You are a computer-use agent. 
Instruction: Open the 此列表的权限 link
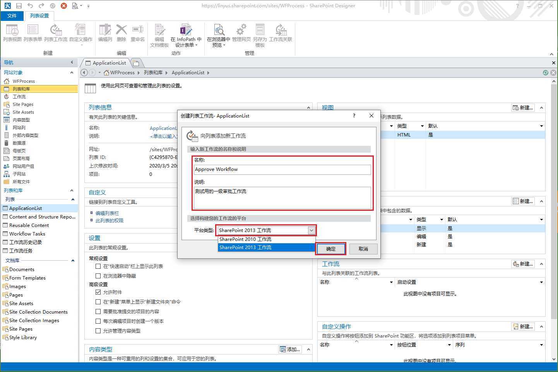click(110, 220)
